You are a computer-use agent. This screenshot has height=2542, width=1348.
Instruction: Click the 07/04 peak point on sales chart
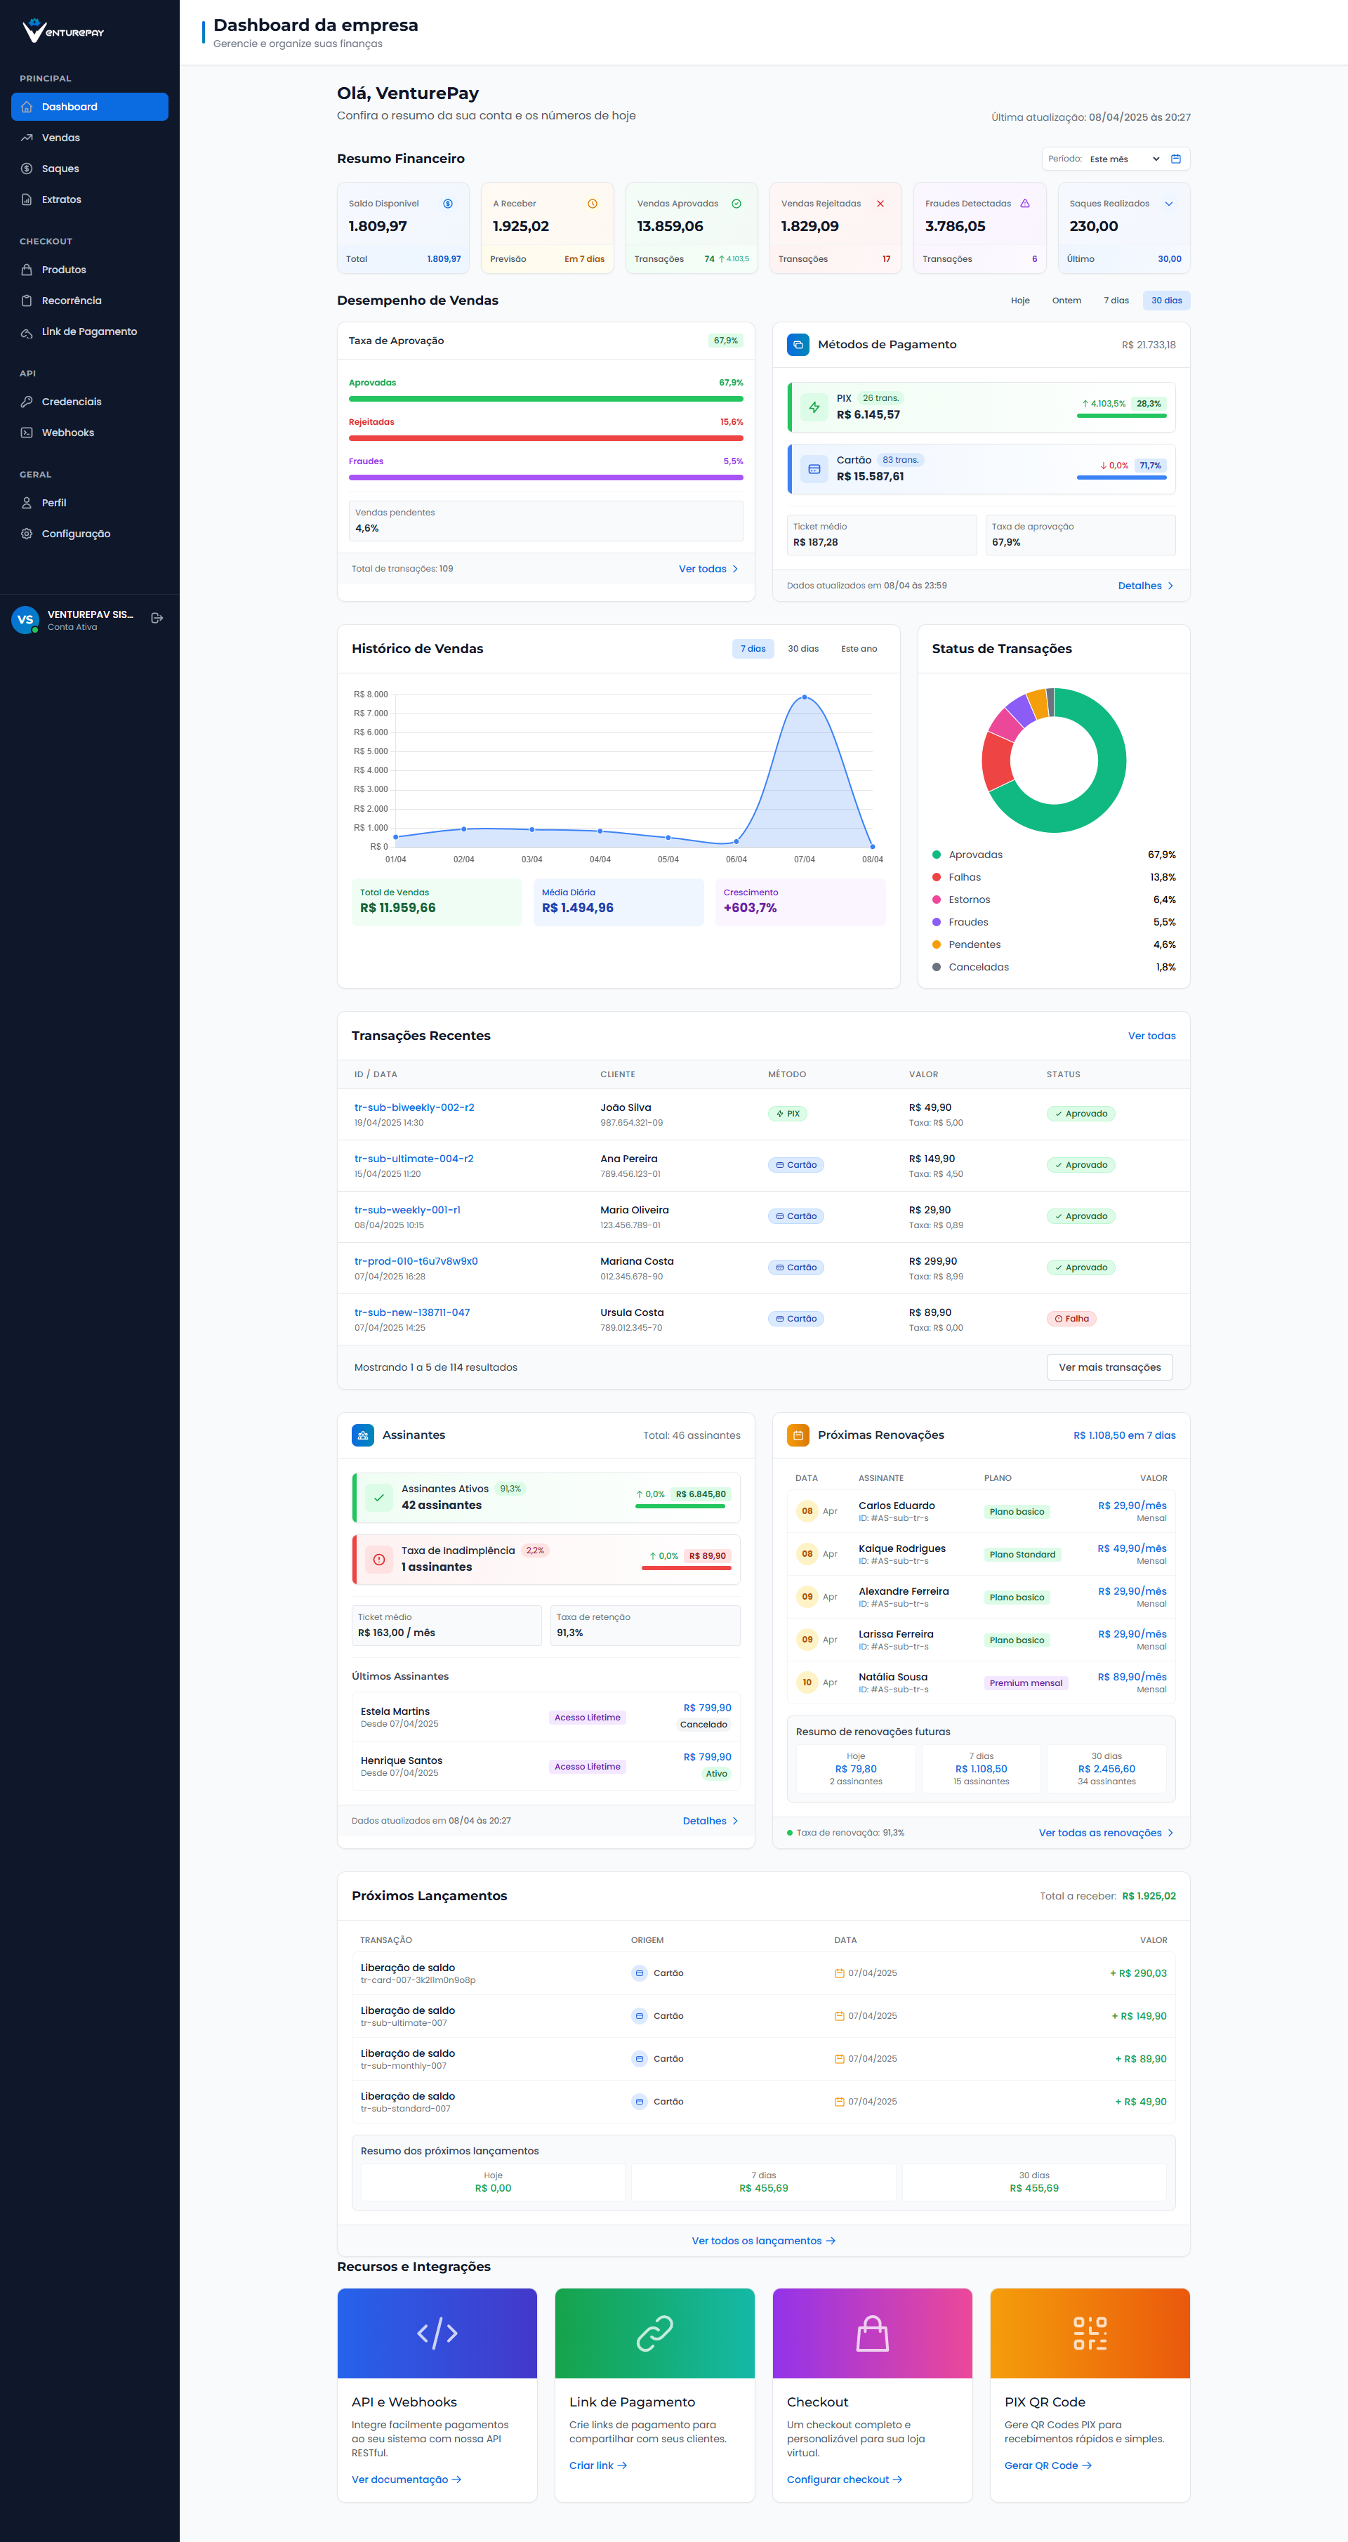(x=805, y=698)
